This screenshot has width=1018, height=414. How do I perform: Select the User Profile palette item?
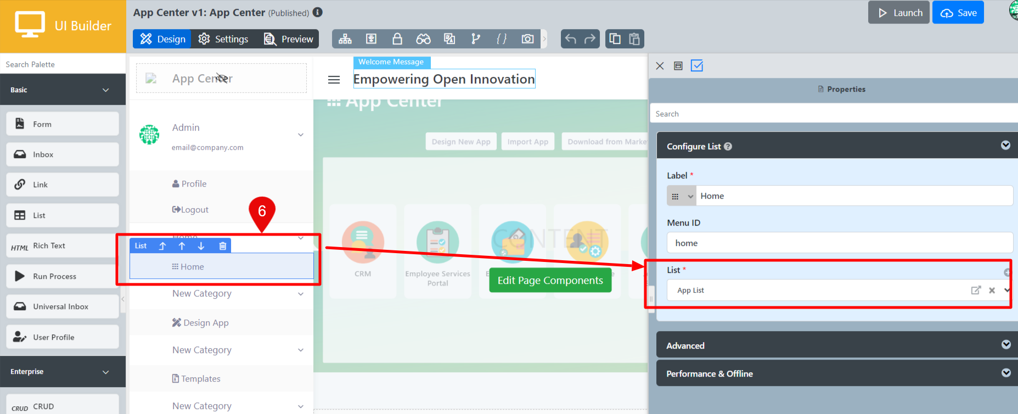(63, 337)
